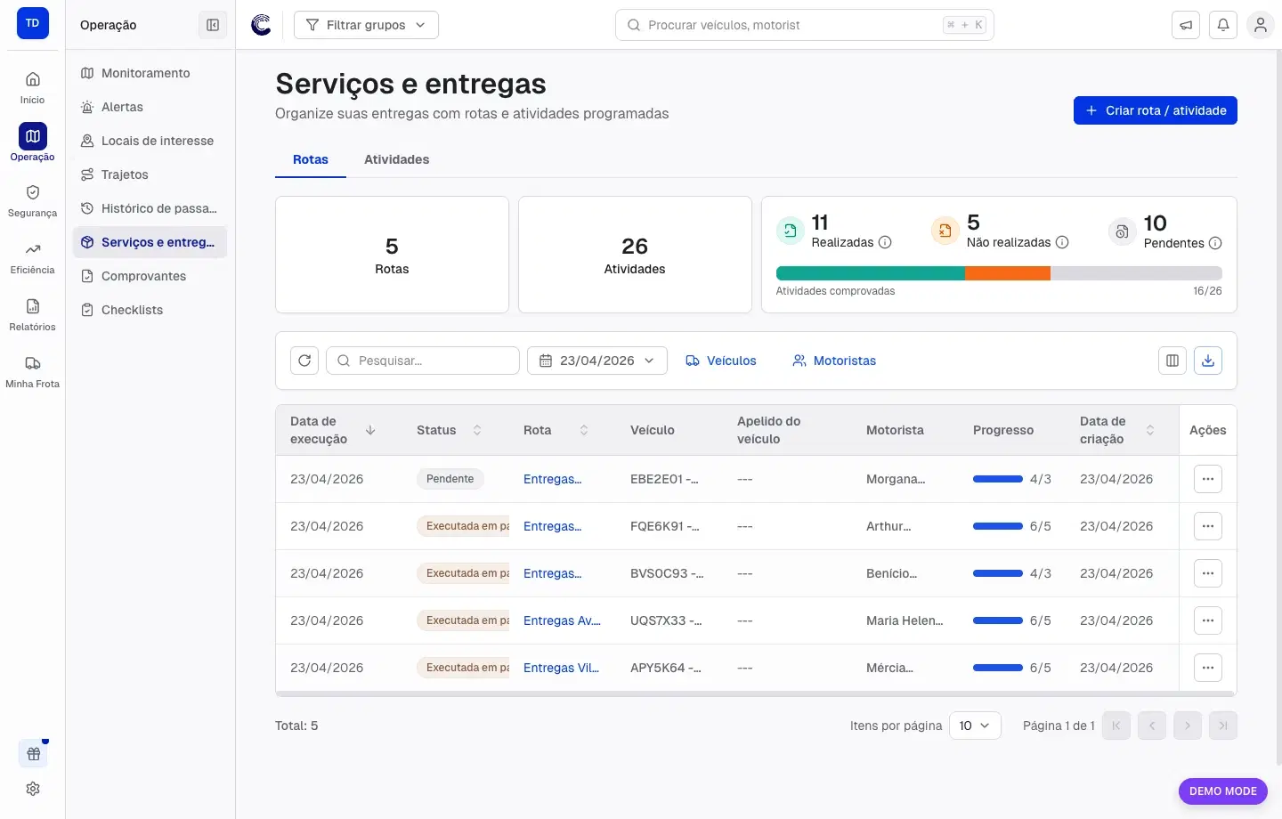Open Histórico de passagens menu item
This screenshot has height=819, width=1282.
(150, 208)
